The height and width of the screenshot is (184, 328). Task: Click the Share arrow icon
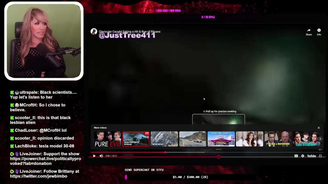click(x=309, y=30)
